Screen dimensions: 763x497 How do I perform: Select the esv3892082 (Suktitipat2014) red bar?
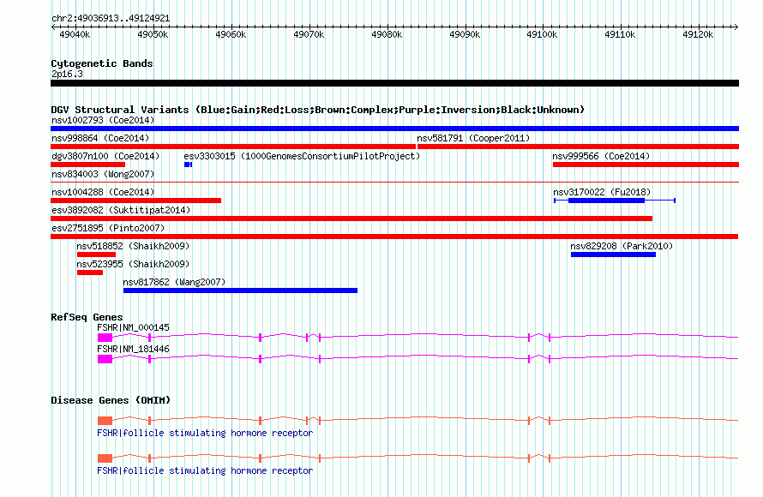(351, 219)
